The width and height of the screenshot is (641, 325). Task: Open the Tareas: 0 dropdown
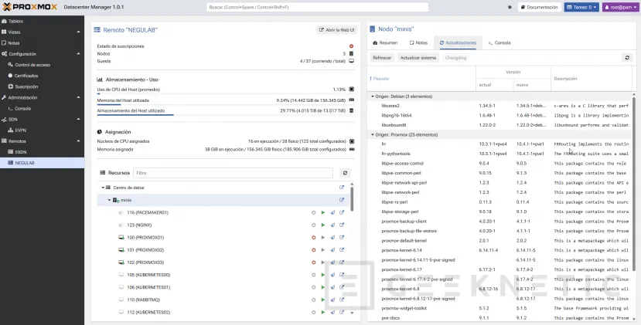pos(581,8)
